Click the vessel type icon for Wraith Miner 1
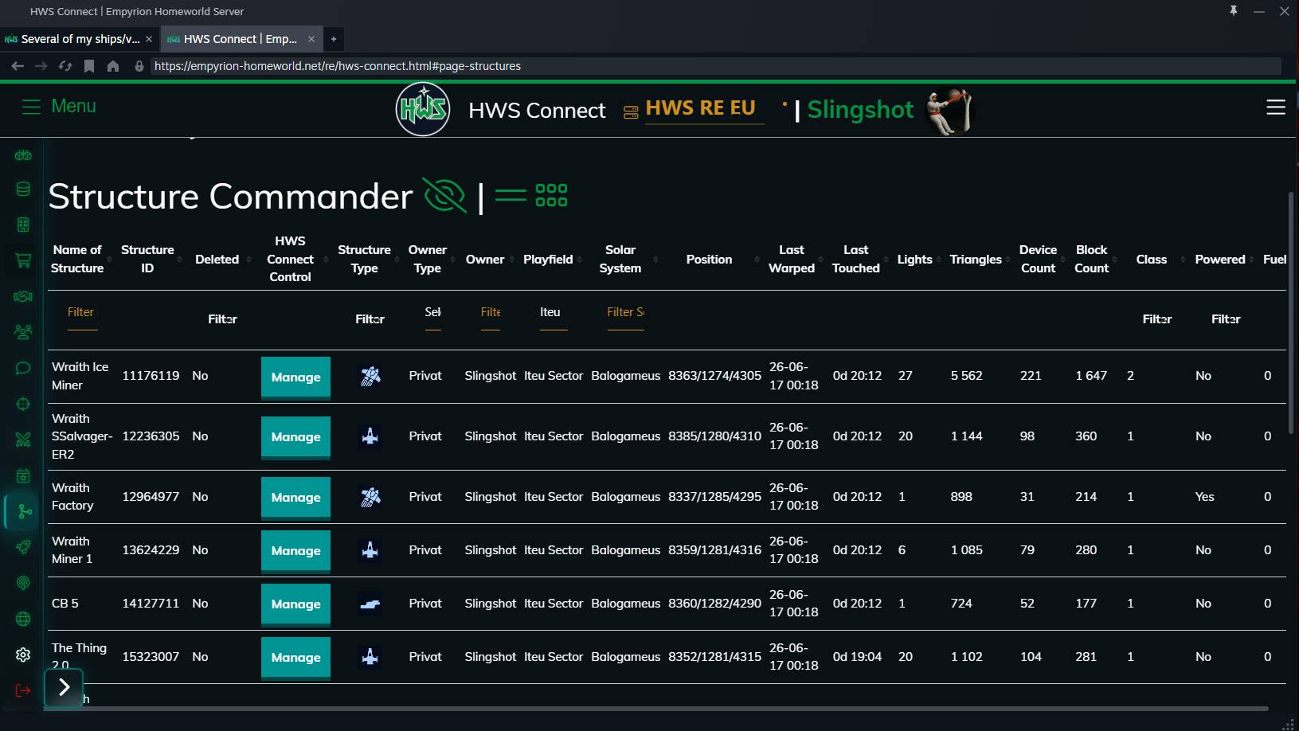Image resolution: width=1299 pixels, height=731 pixels. [x=370, y=550]
